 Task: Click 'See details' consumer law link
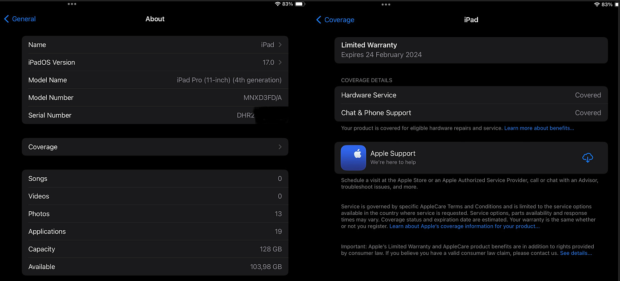pyautogui.click(x=576, y=253)
